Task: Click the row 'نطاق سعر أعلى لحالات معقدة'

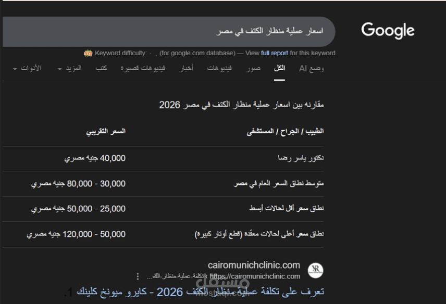Action: [259, 234]
